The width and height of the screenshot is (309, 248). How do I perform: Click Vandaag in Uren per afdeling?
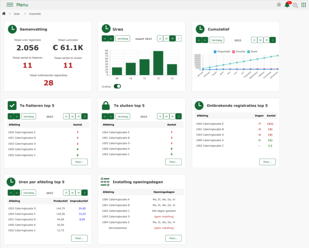coord(29,193)
